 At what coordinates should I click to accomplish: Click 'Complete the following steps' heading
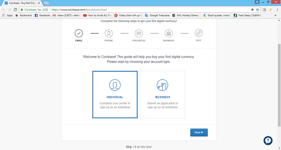pyautogui.click(x=139, y=21)
